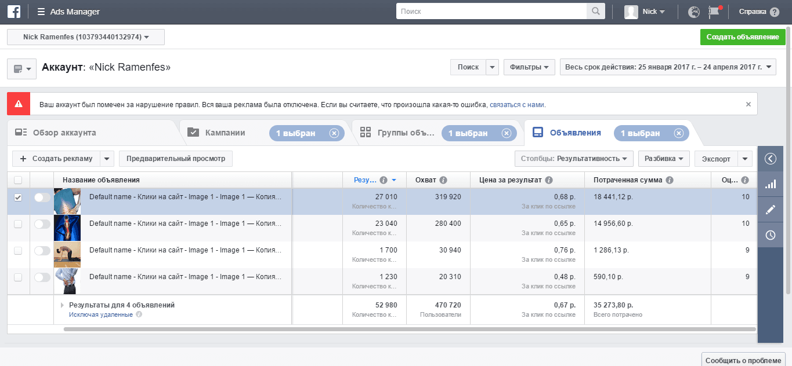
Task: Click the pencil edit icon in sidebar
Action: [x=771, y=210]
